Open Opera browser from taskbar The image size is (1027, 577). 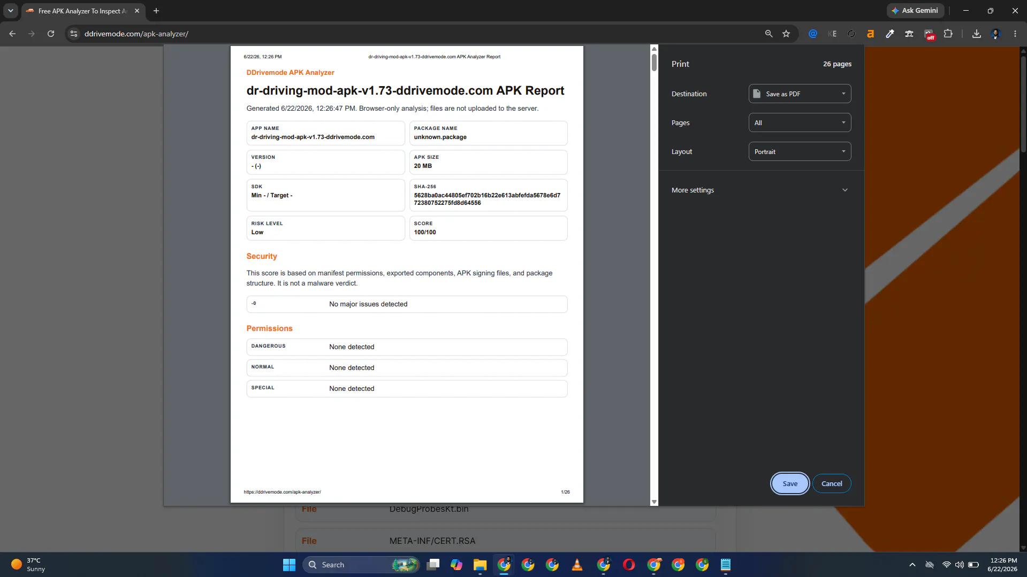(x=629, y=565)
